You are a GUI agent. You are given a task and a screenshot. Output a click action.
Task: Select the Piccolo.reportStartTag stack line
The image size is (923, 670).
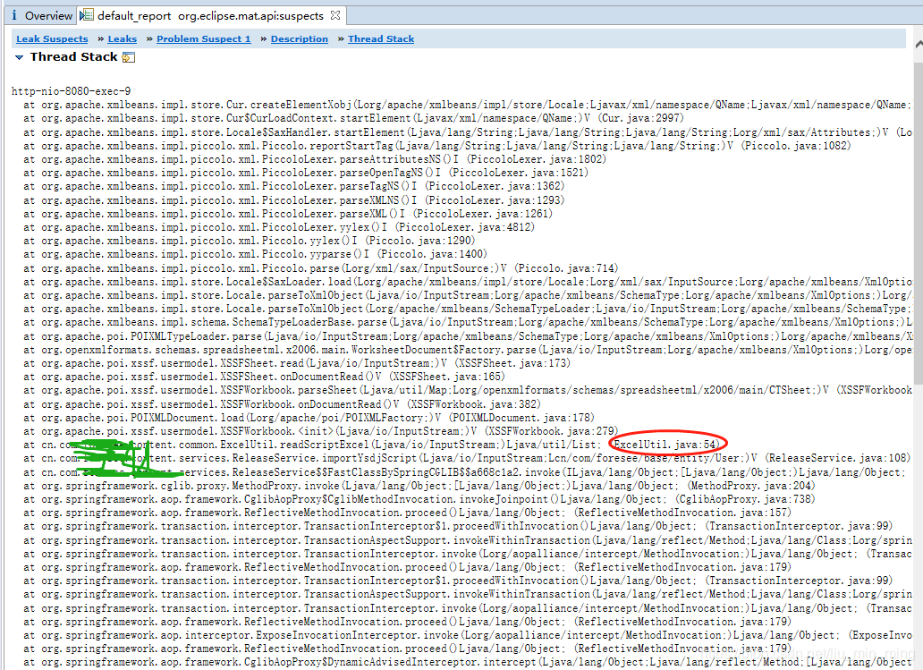click(436, 146)
